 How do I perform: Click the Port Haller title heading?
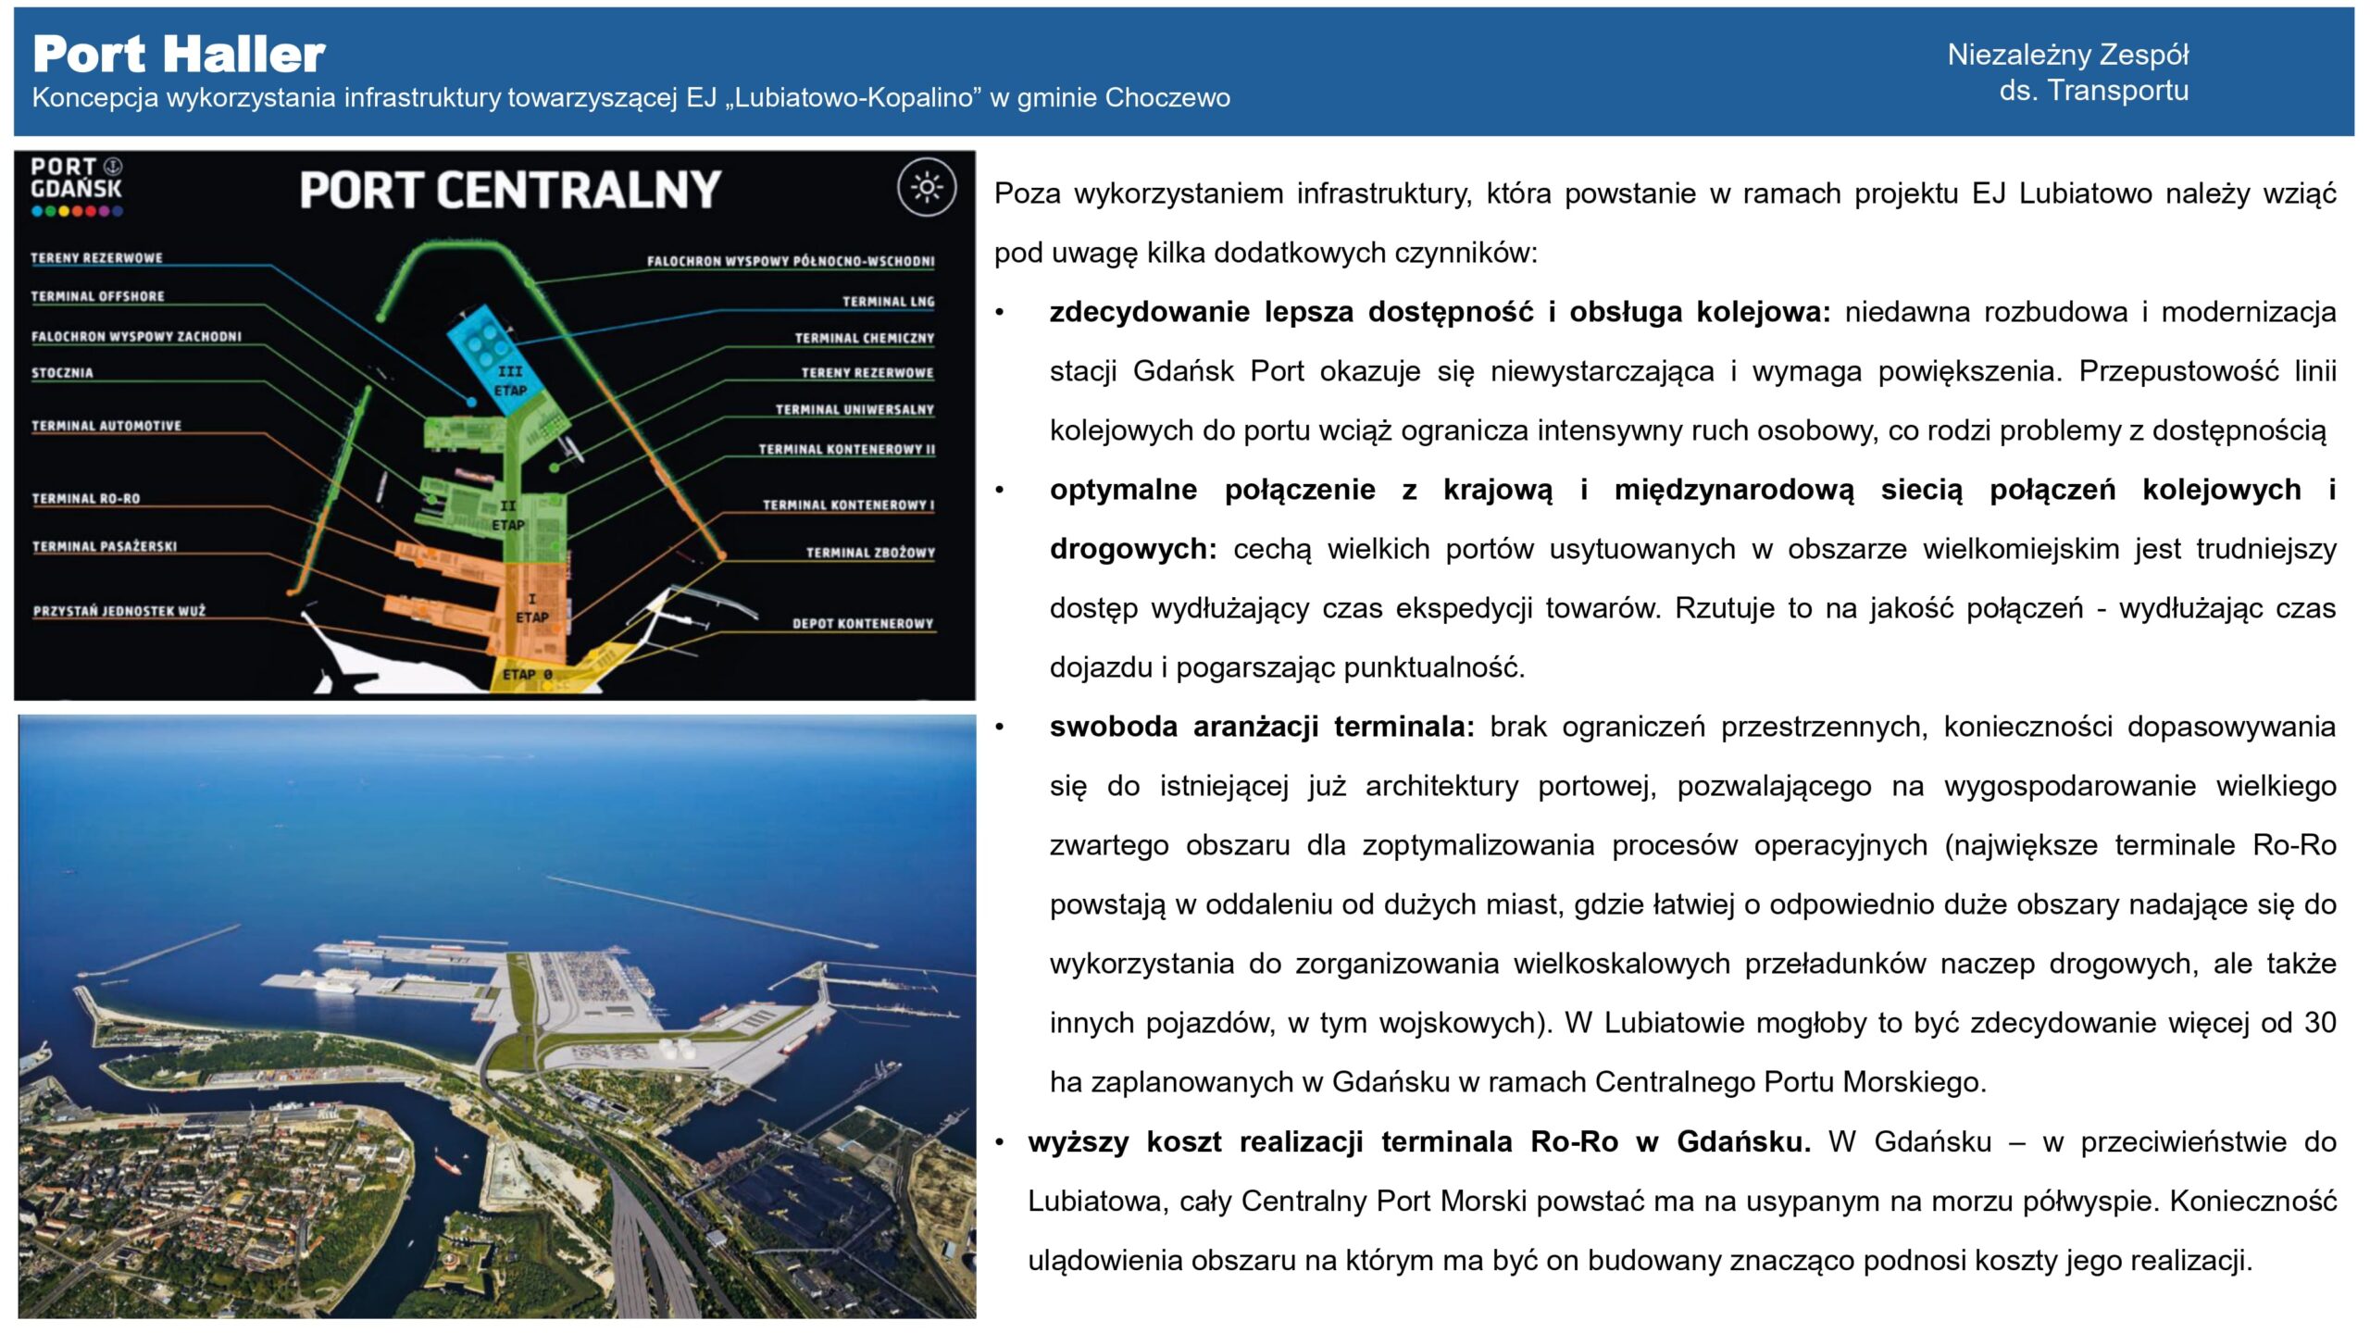tap(179, 54)
